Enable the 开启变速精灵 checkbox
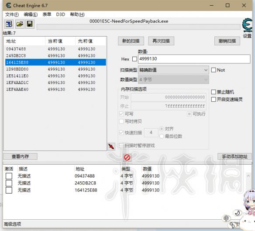The image size is (255, 231). point(214,99)
